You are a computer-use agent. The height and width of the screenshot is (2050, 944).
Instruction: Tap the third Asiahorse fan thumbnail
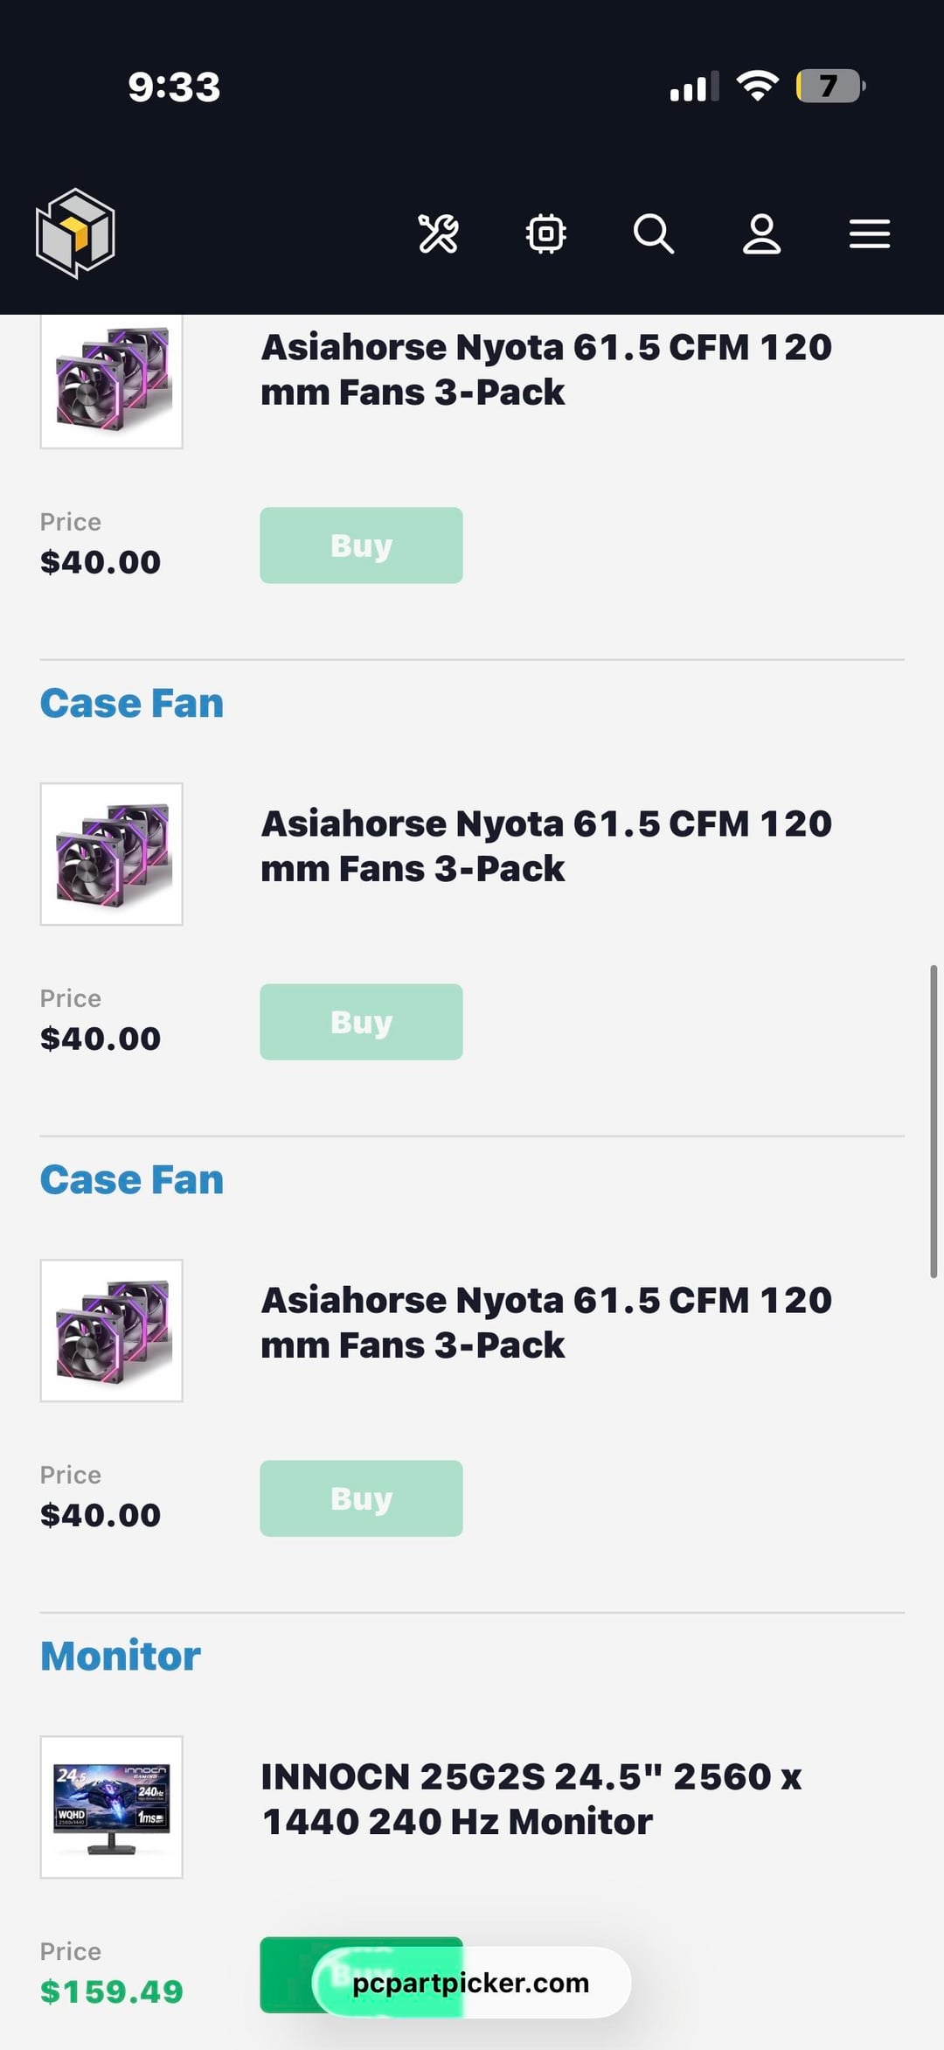pyautogui.click(x=112, y=1331)
